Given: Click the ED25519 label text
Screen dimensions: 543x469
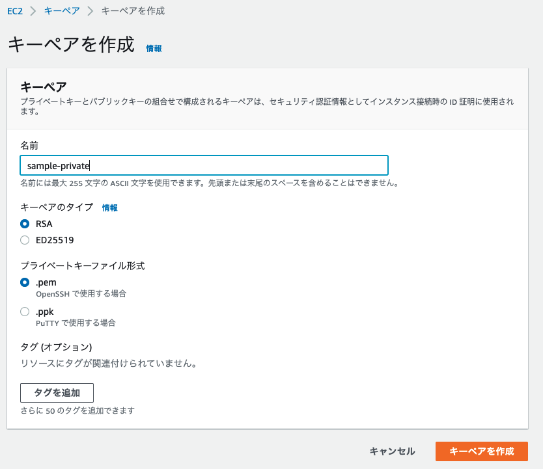Looking at the screenshot, I should 54,240.
